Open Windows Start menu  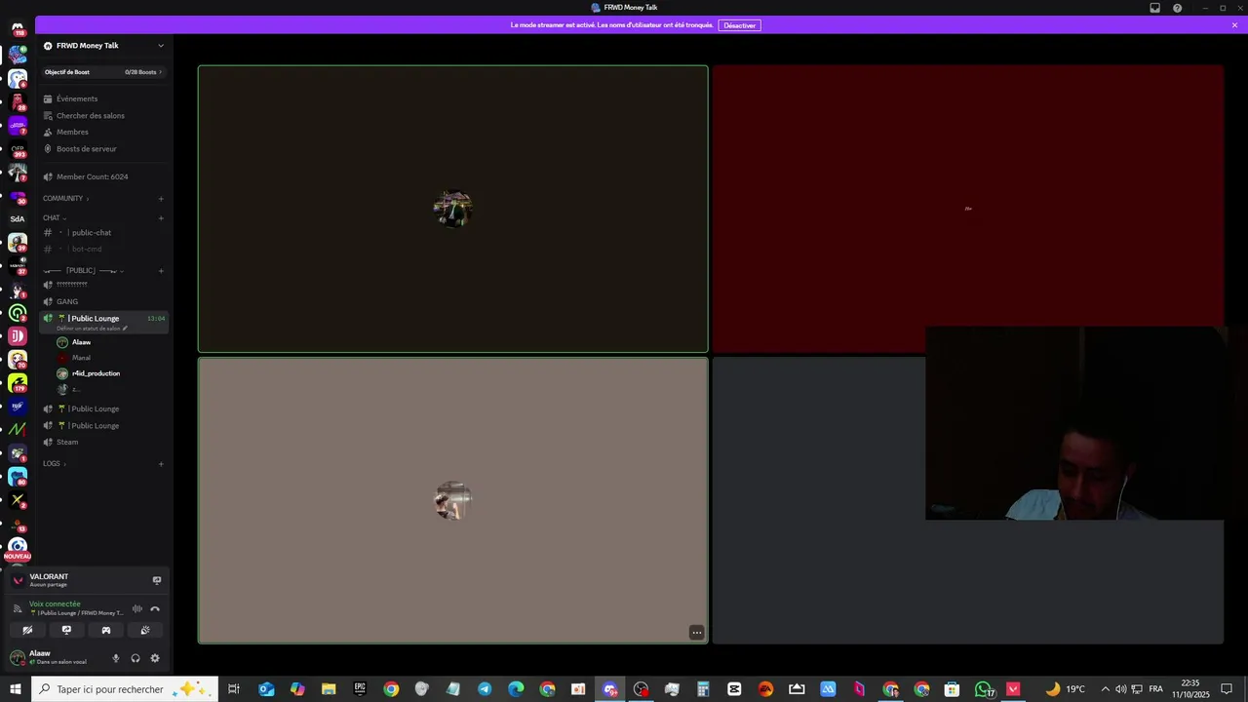pyautogui.click(x=16, y=689)
